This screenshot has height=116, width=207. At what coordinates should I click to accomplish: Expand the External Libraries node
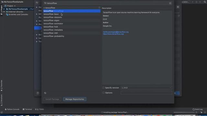tap(4, 12)
